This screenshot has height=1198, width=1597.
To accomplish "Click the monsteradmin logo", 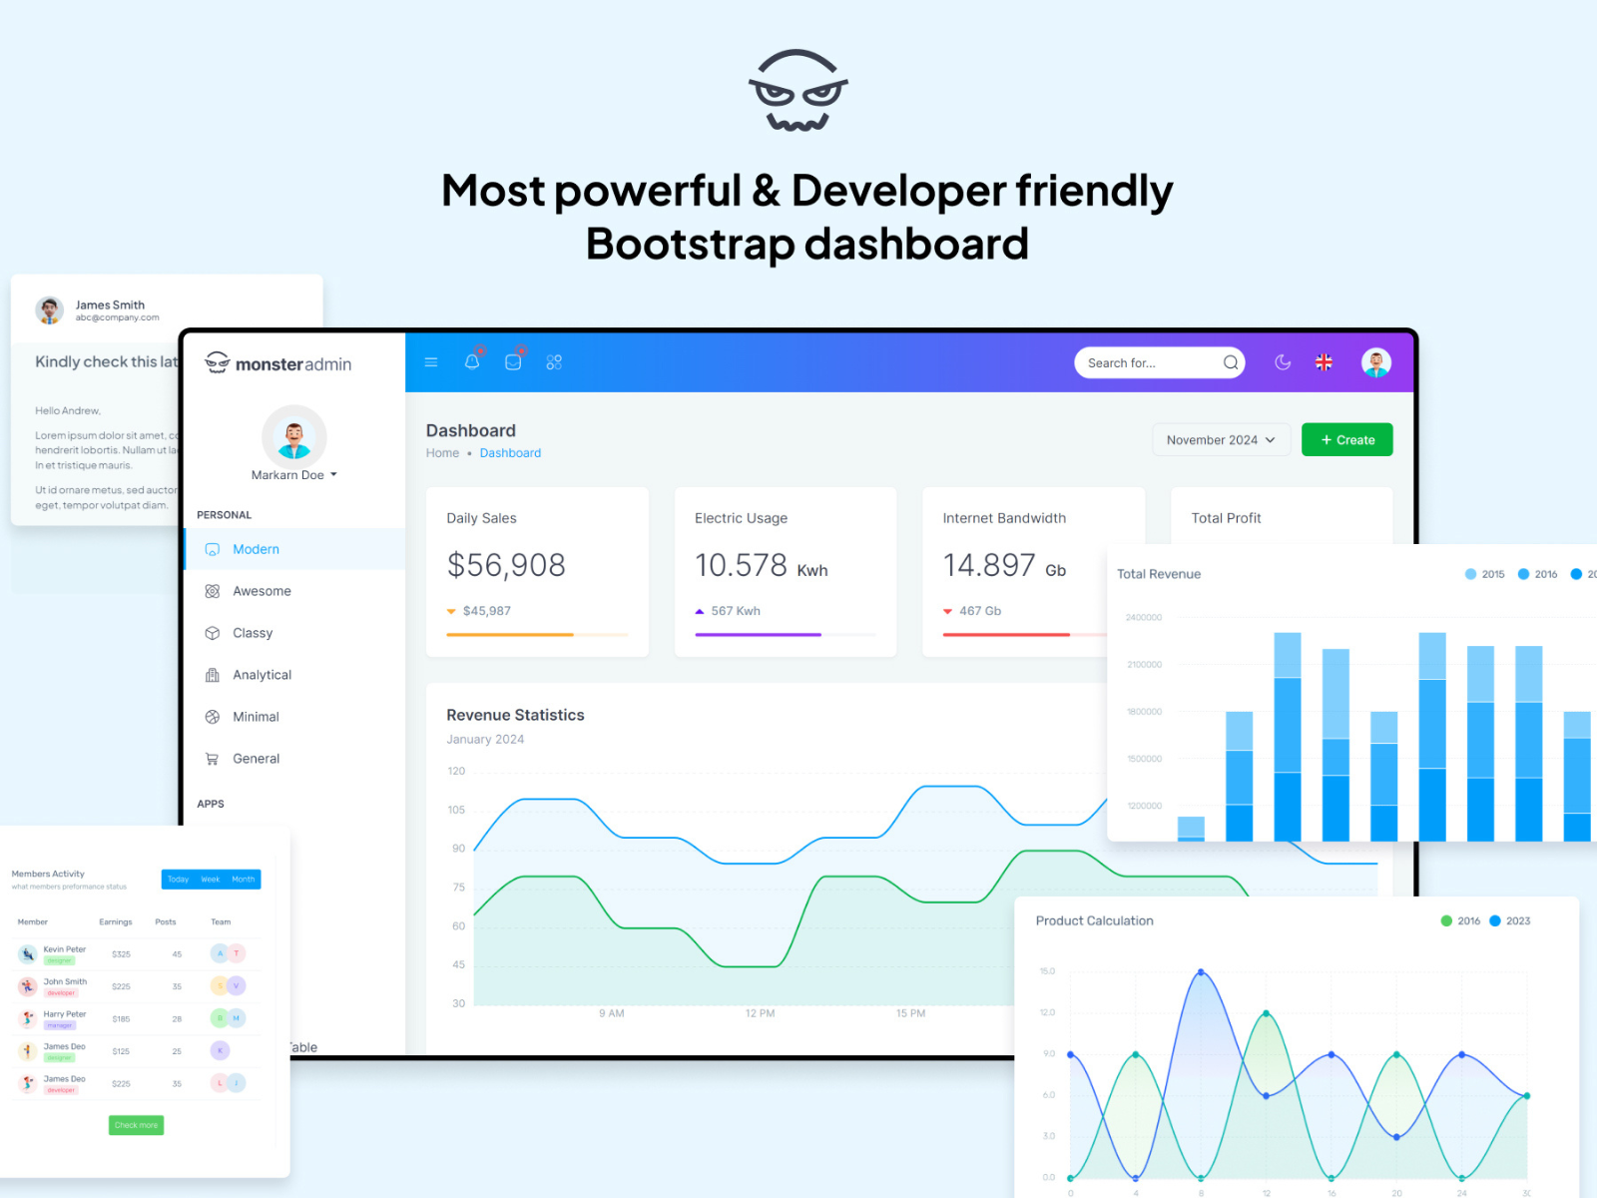I will (278, 364).
